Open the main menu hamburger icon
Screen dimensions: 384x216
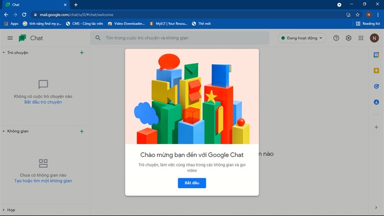click(x=10, y=38)
